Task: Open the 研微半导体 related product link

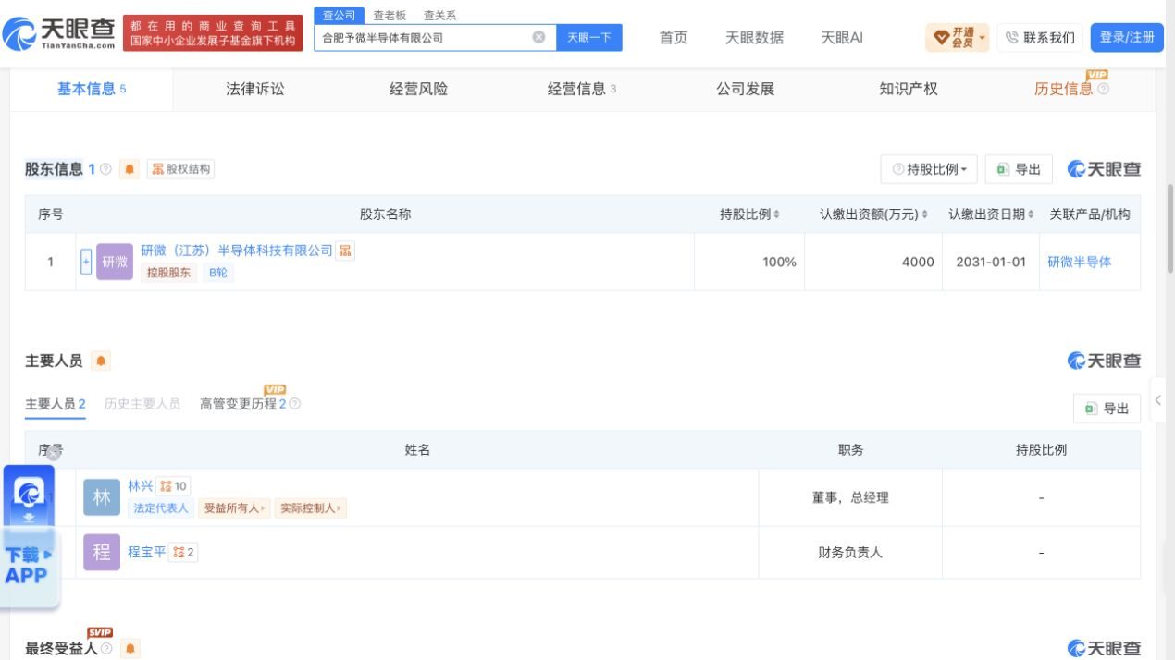Action: (1079, 262)
